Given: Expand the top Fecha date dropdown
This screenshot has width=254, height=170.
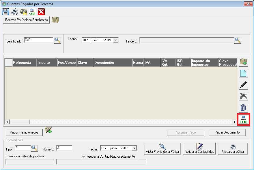Looking at the screenshot, I should pos(116,40).
